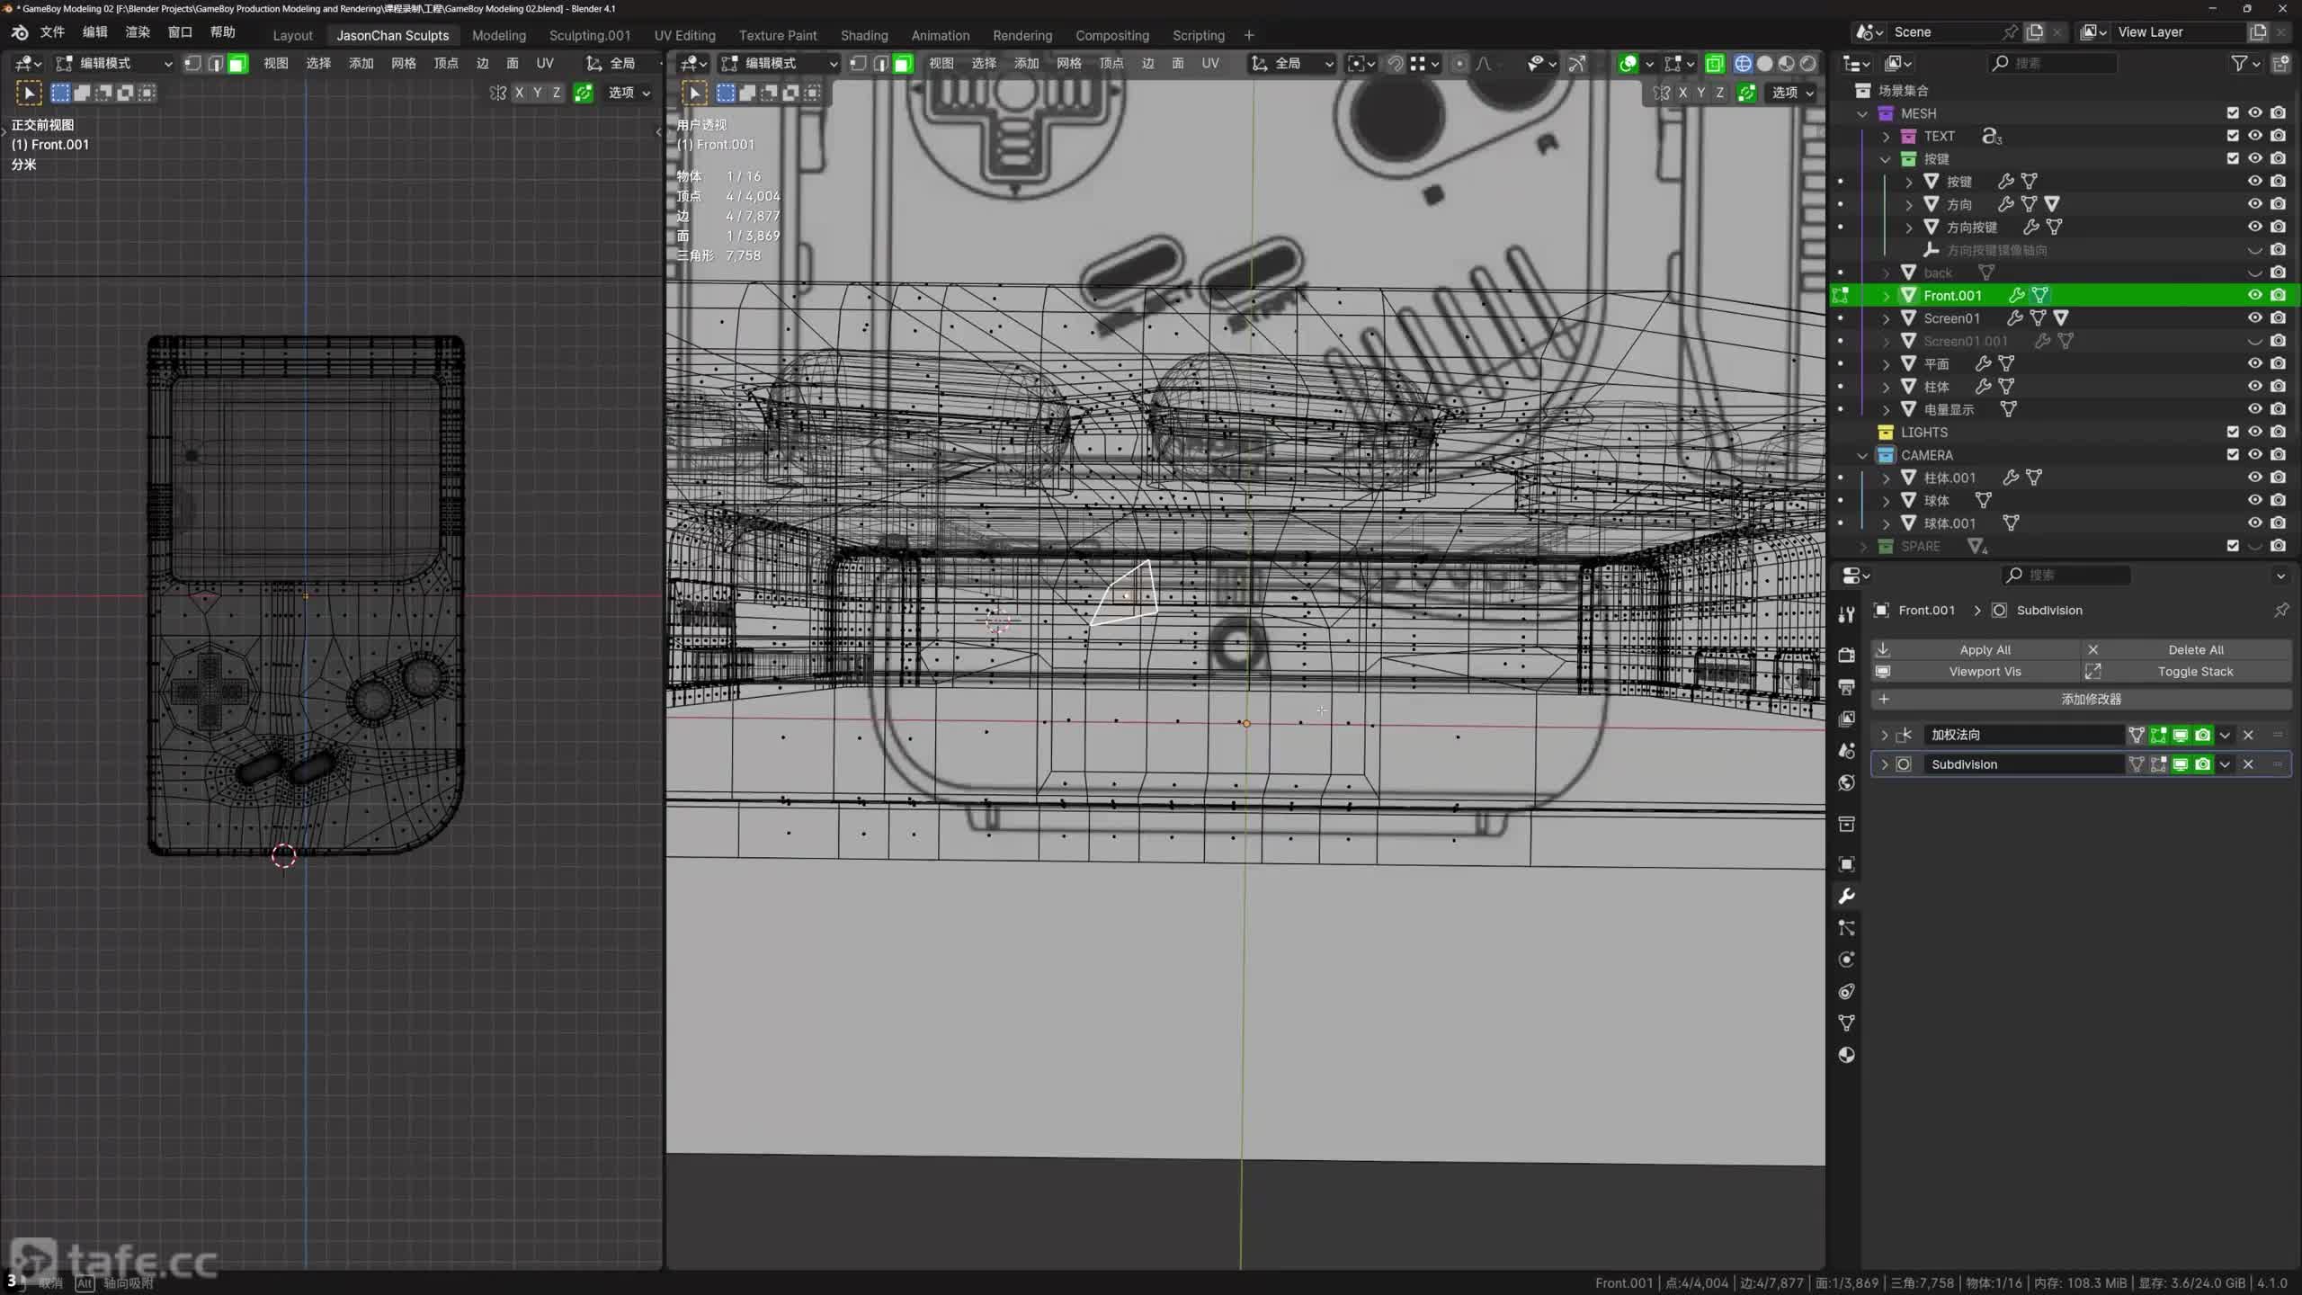Screen dimensions: 2302x1295
Task: Open the View Layer properties tab
Action: click(1846, 719)
